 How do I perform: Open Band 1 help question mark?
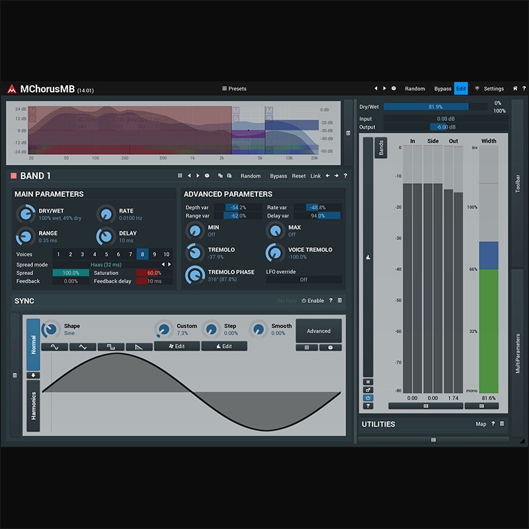pos(345,176)
